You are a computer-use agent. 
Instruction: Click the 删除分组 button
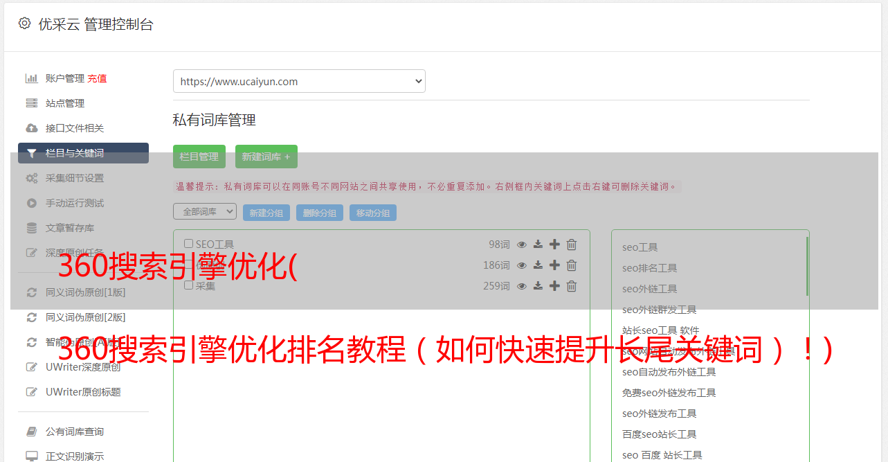[x=320, y=213]
